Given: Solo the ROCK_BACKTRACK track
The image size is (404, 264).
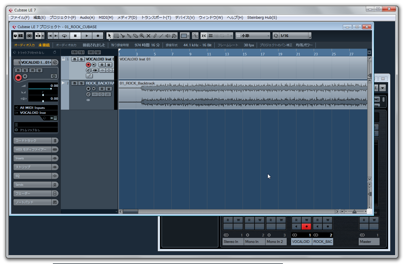Looking at the screenshot, I should 81,83.
